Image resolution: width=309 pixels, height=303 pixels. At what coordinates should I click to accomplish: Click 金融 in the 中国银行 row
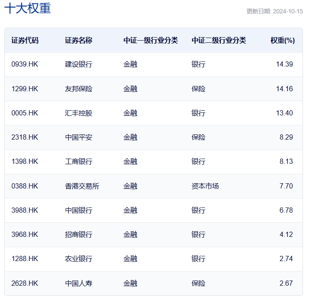130,211
